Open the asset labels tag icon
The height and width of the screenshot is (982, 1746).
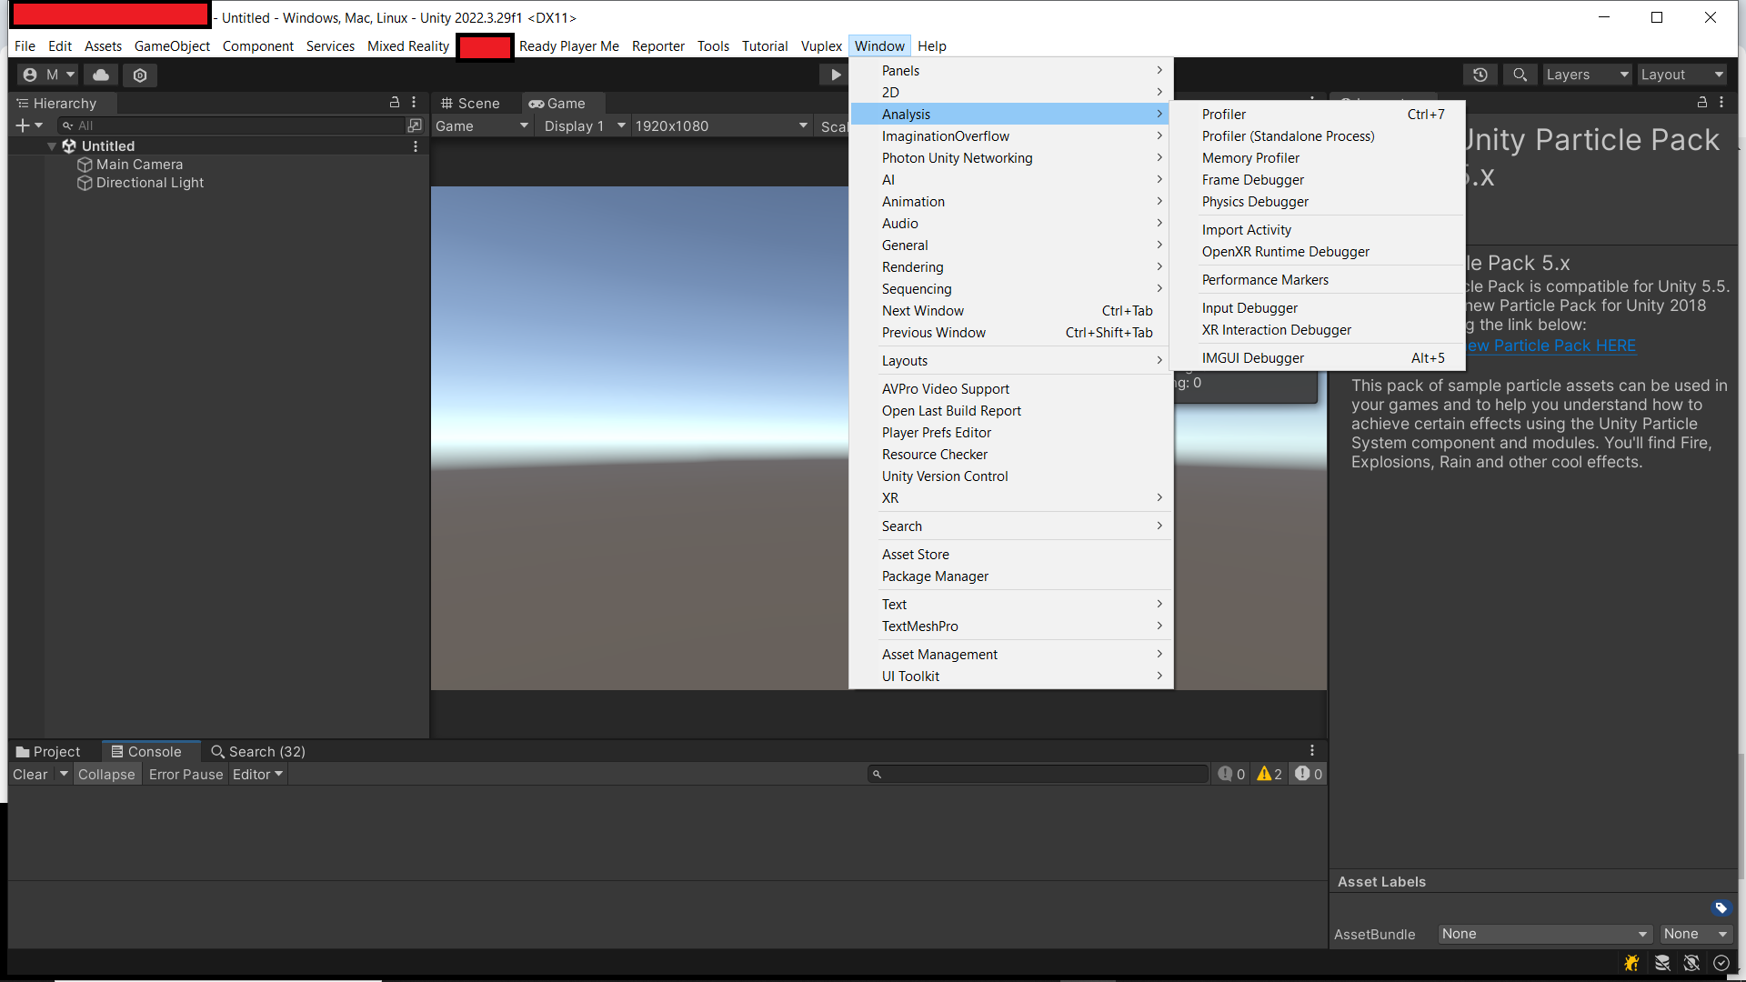1721,907
